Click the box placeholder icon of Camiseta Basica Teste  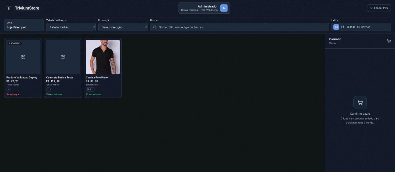(63, 57)
